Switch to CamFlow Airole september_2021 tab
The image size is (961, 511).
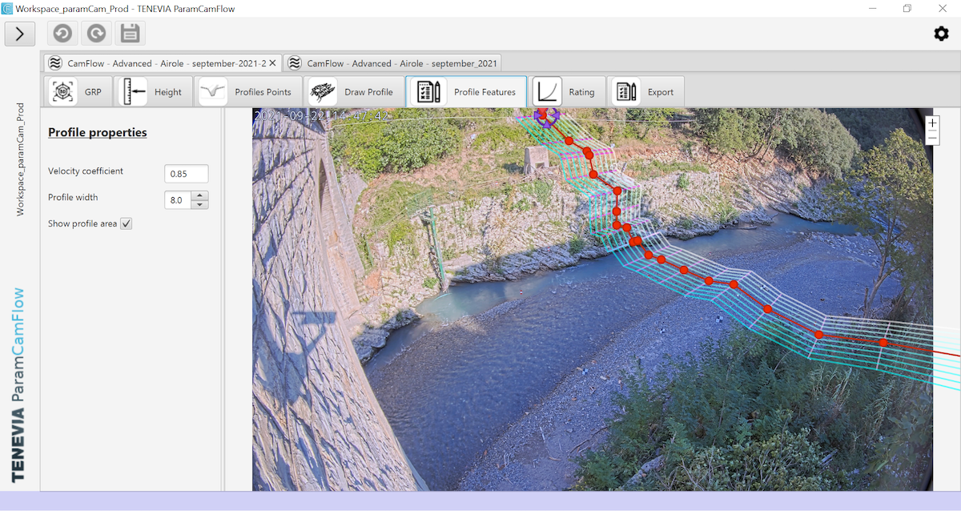392,63
